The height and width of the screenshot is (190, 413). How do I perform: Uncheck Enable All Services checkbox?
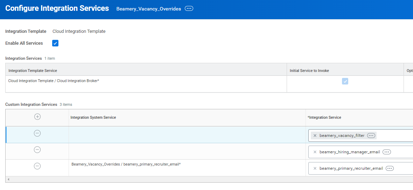tap(55, 43)
